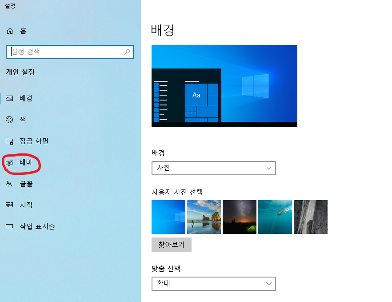
Task: Click the 설정 검색 search field
Action: click(70, 52)
